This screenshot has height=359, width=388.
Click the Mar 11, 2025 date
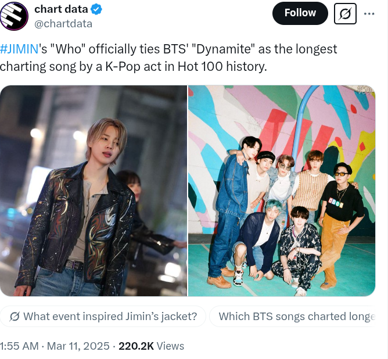tap(78, 346)
